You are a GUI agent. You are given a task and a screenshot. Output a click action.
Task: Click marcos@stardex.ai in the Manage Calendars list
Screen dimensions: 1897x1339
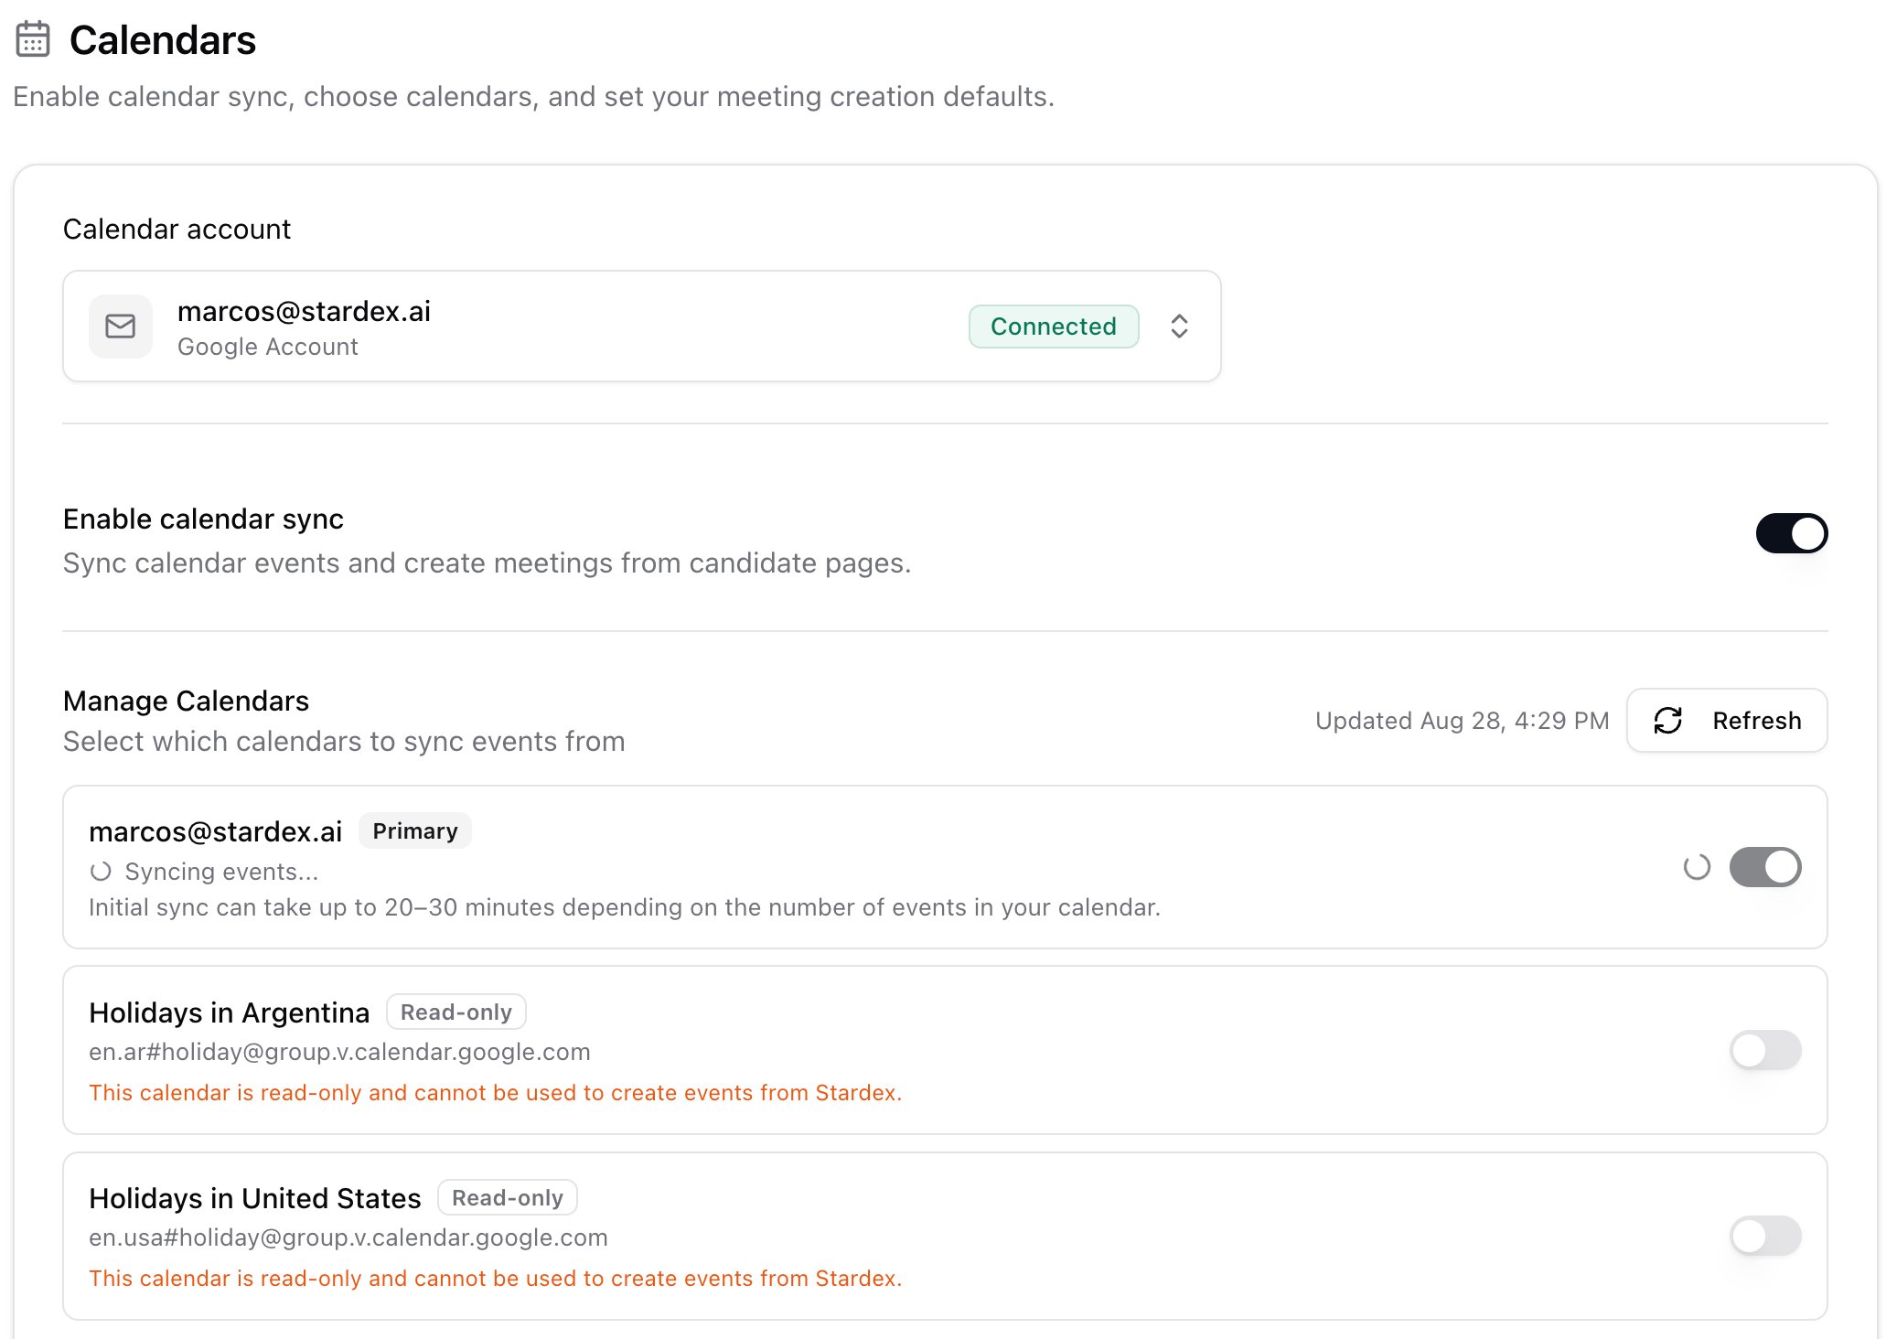pos(216,831)
